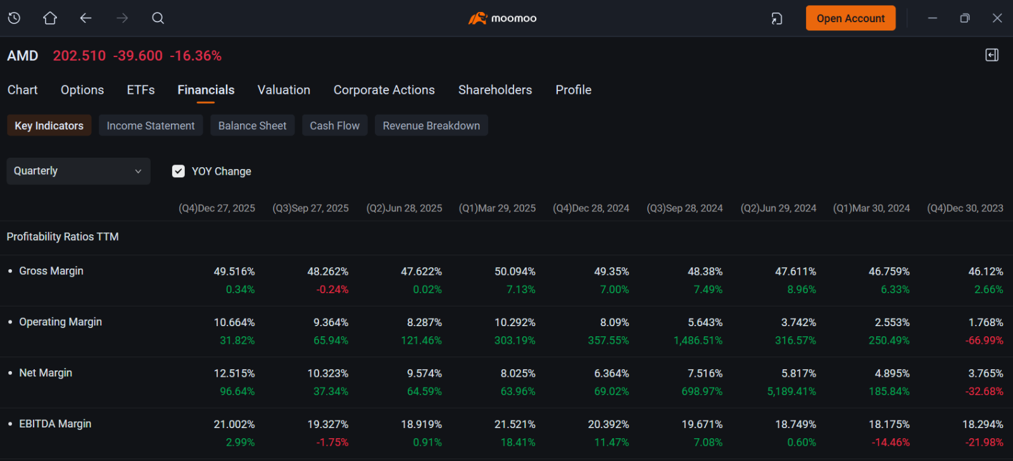The image size is (1013, 461).
Task: Click the -66.99% operating margin change
Action: point(984,341)
